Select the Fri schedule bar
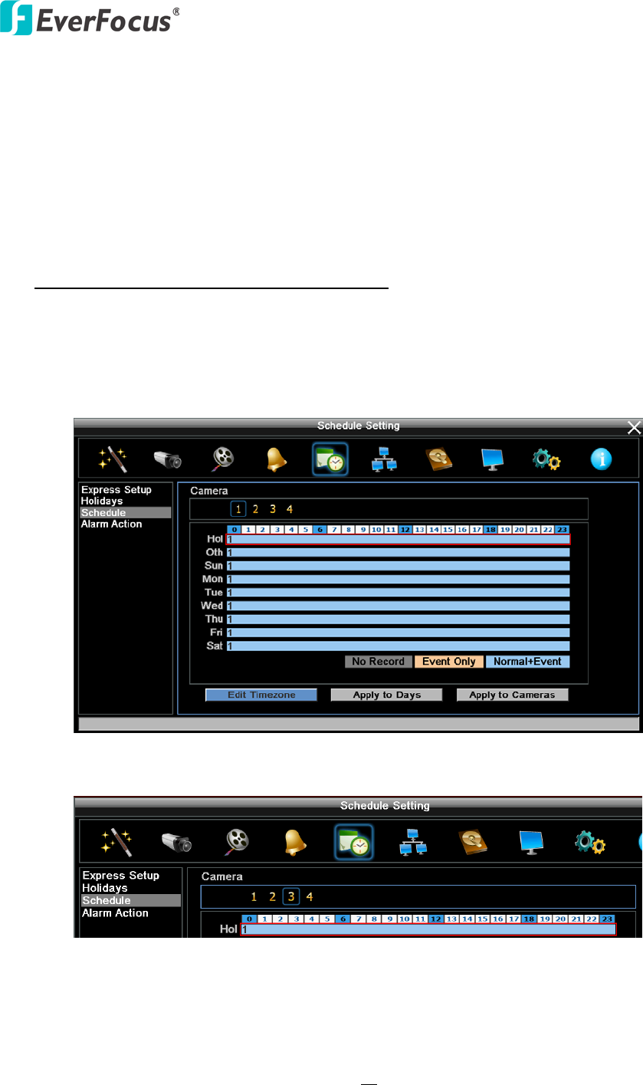 click(399, 633)
